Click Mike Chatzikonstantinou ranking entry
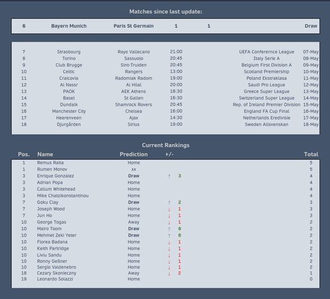 point(63,196)
